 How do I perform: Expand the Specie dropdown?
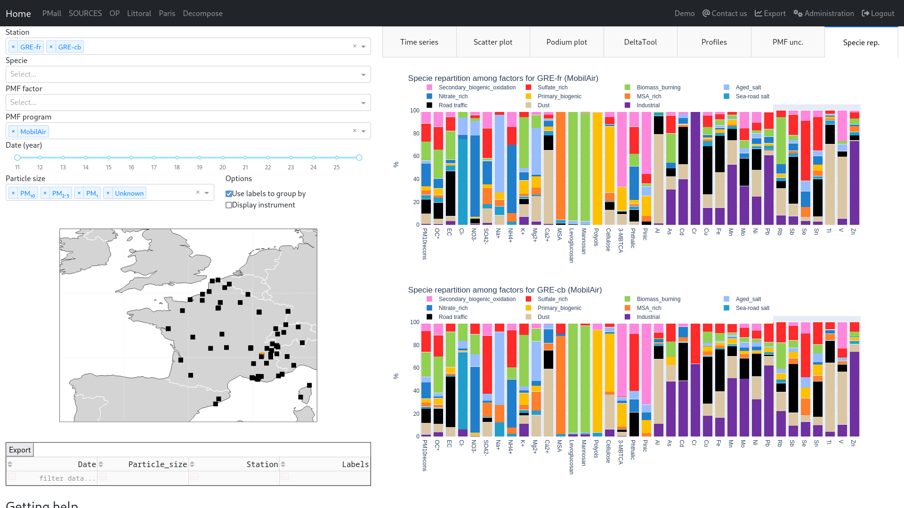[x=363, y=75]
